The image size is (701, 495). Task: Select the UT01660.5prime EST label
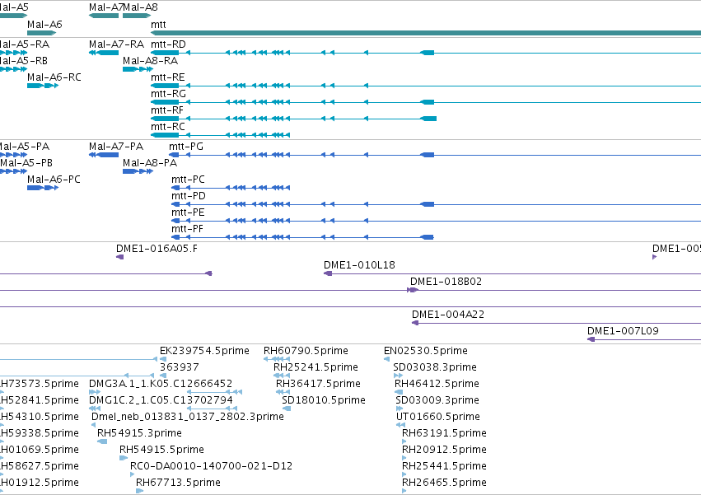438,418
